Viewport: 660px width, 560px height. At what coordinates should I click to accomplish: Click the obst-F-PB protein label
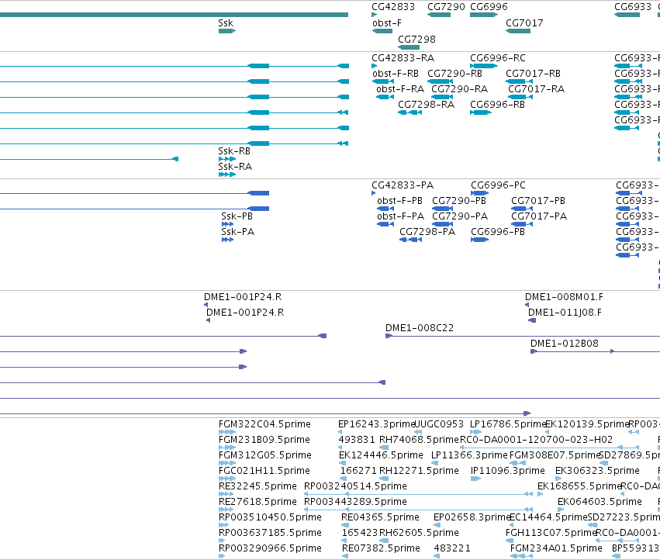[399, 201]
